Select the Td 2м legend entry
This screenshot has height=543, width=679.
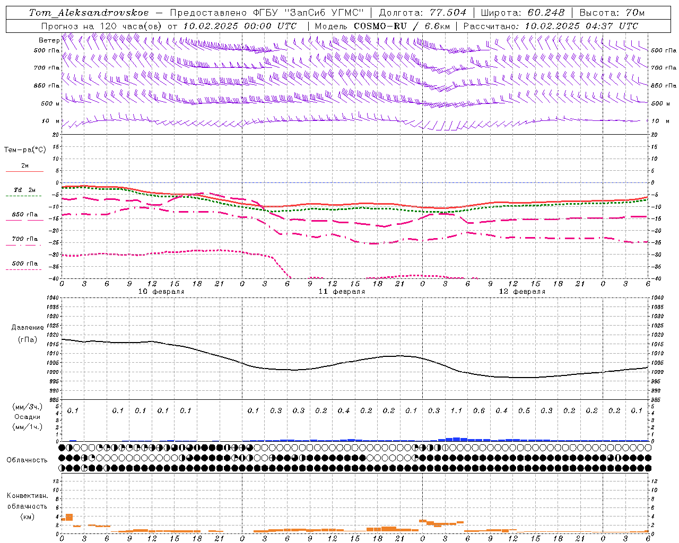coord(25,190)
